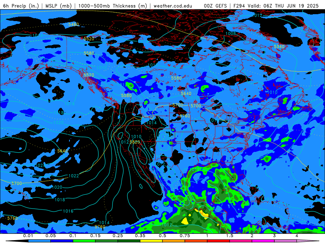Click the '0.35' legend value
The image size is (325, 243).
click(x=140, y=236)
